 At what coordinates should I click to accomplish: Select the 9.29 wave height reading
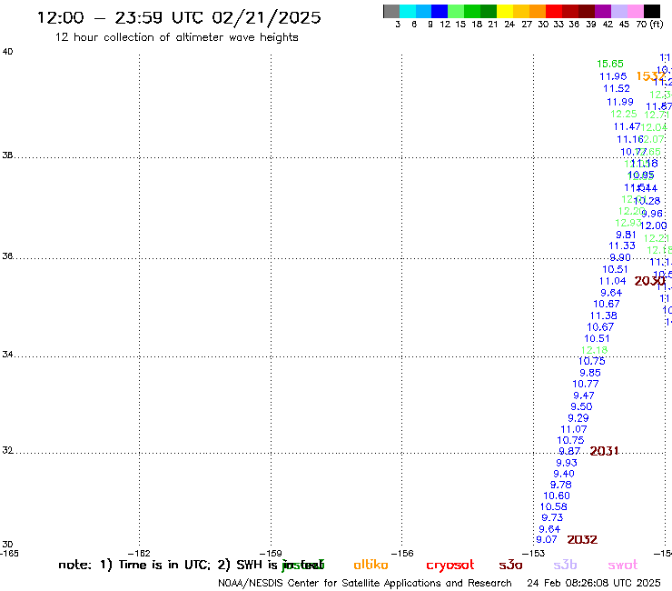[578, 418]
